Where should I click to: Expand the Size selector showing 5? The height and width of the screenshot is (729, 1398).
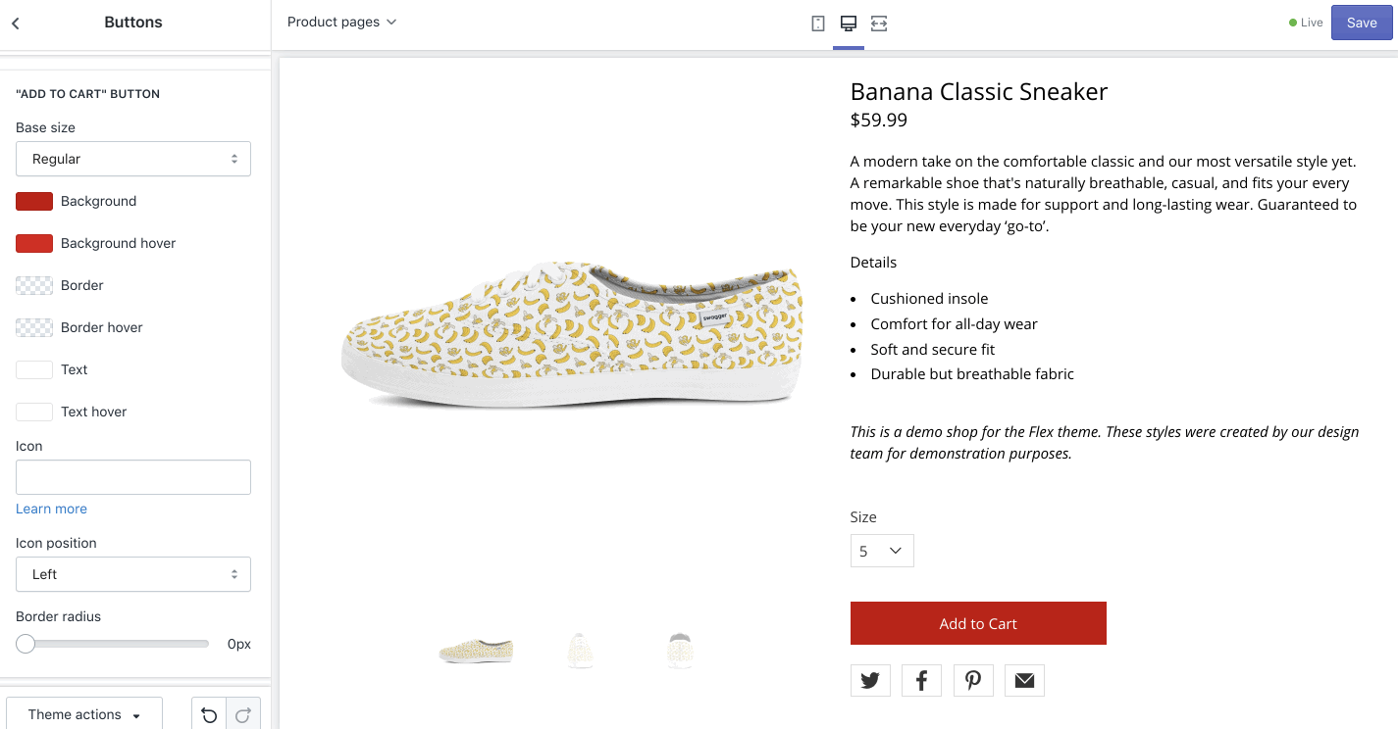tap(882, 551)
